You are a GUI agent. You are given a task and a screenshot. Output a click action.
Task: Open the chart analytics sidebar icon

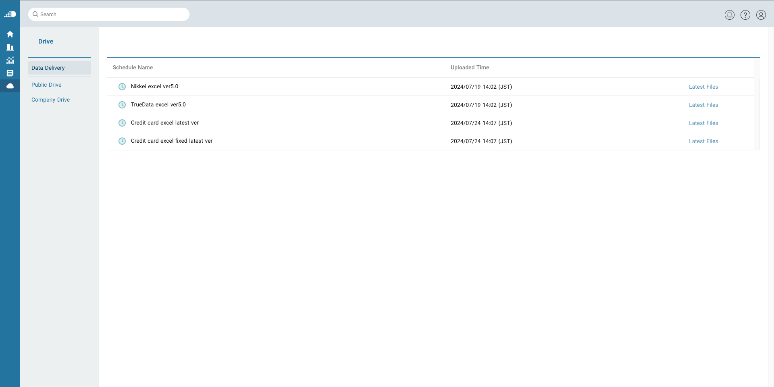10,60
